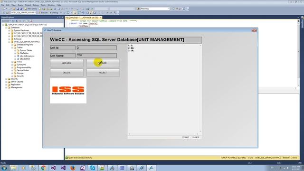
Task: Click the Execute query button
Action: tap(43, 13)
